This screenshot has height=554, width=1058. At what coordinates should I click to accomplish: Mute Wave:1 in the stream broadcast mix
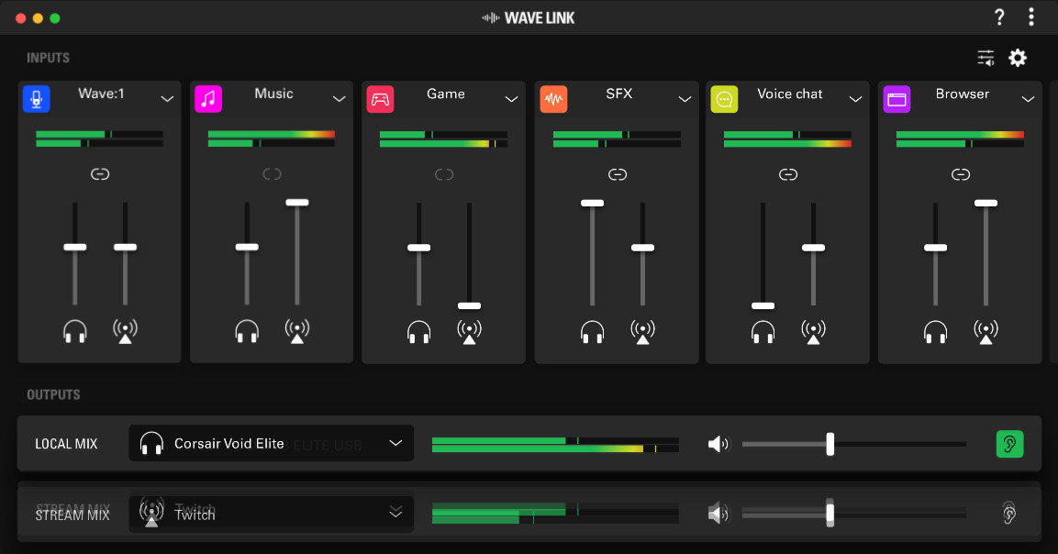pyautogui.click(x=126, y=331)
